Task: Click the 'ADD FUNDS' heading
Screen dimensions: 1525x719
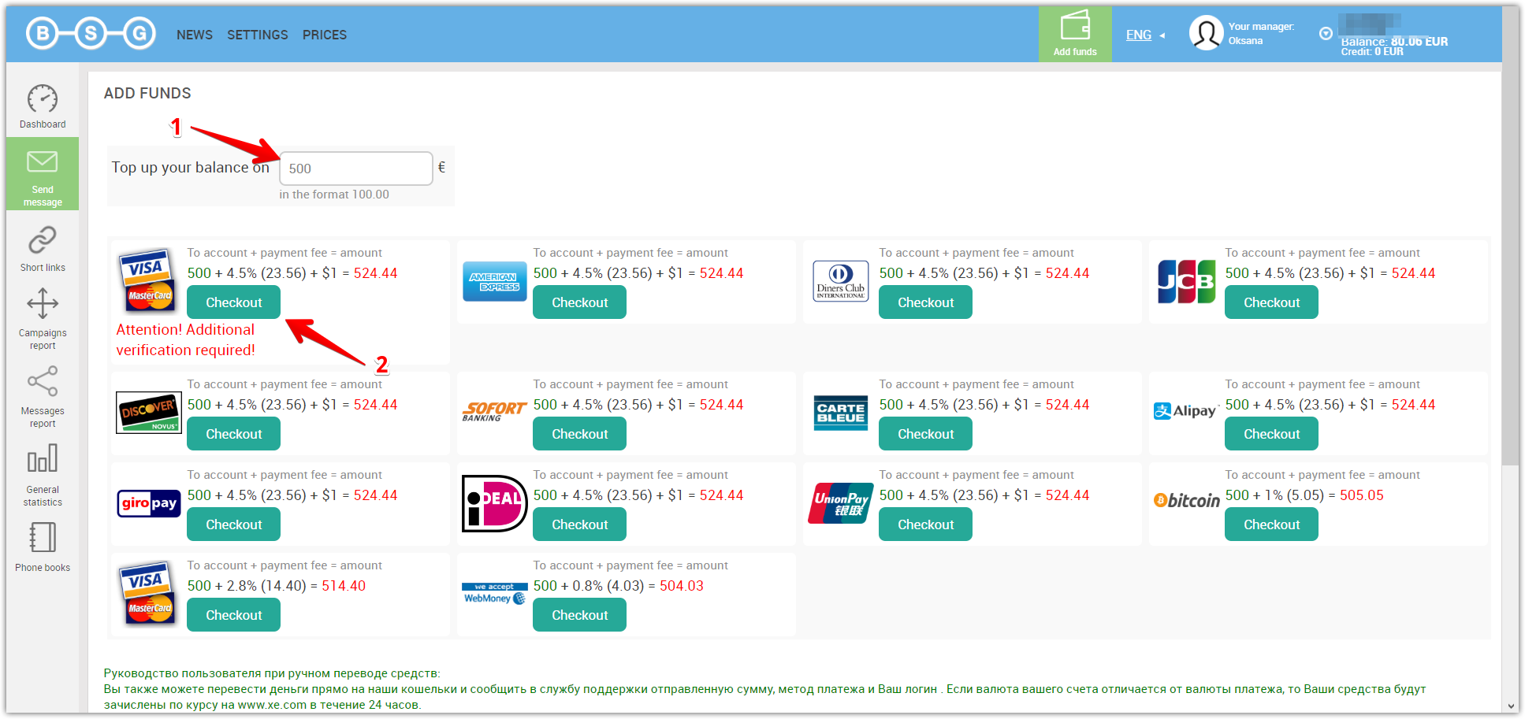Action: coord(147,93)
